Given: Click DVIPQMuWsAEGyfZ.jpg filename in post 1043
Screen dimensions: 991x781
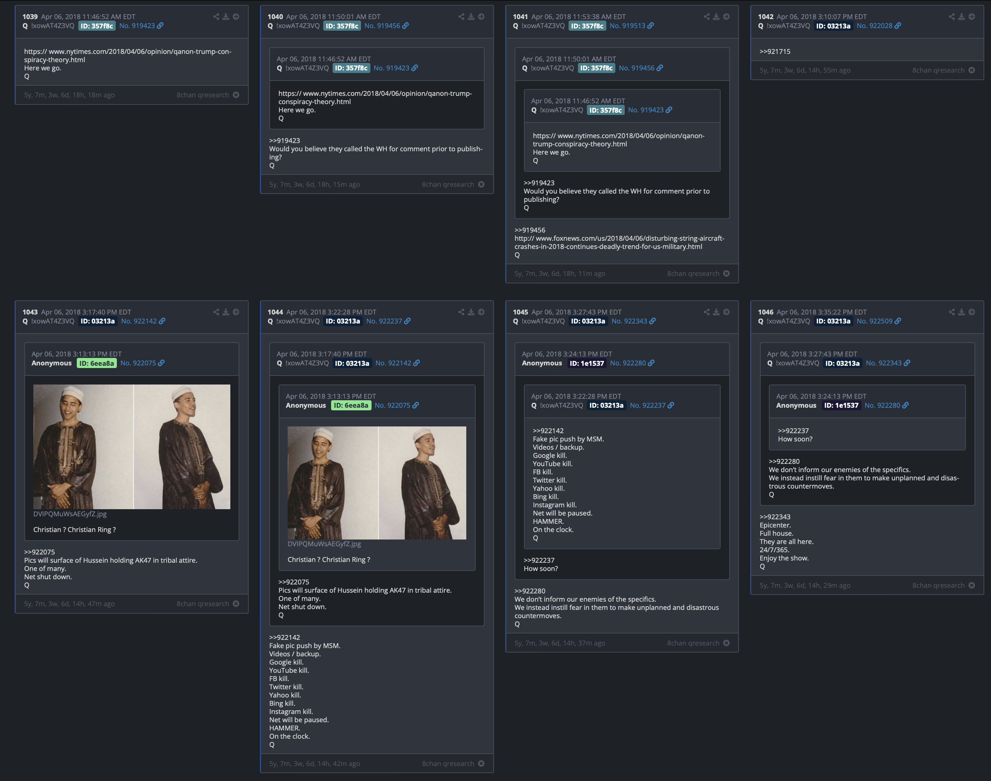Looking at the screenshot, I should click(70, 514).
